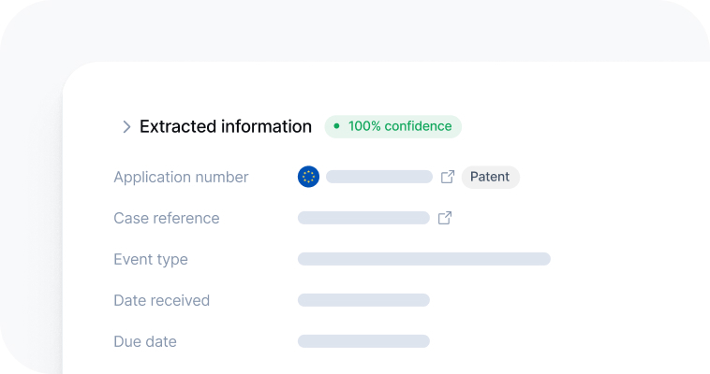Click the 100% confidence badge text
710x374 pixels.
[x=400, y=126]
